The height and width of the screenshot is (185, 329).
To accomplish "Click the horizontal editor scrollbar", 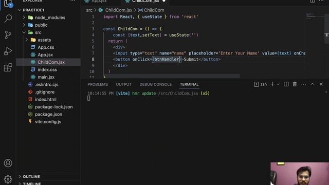I will (172, 76).
